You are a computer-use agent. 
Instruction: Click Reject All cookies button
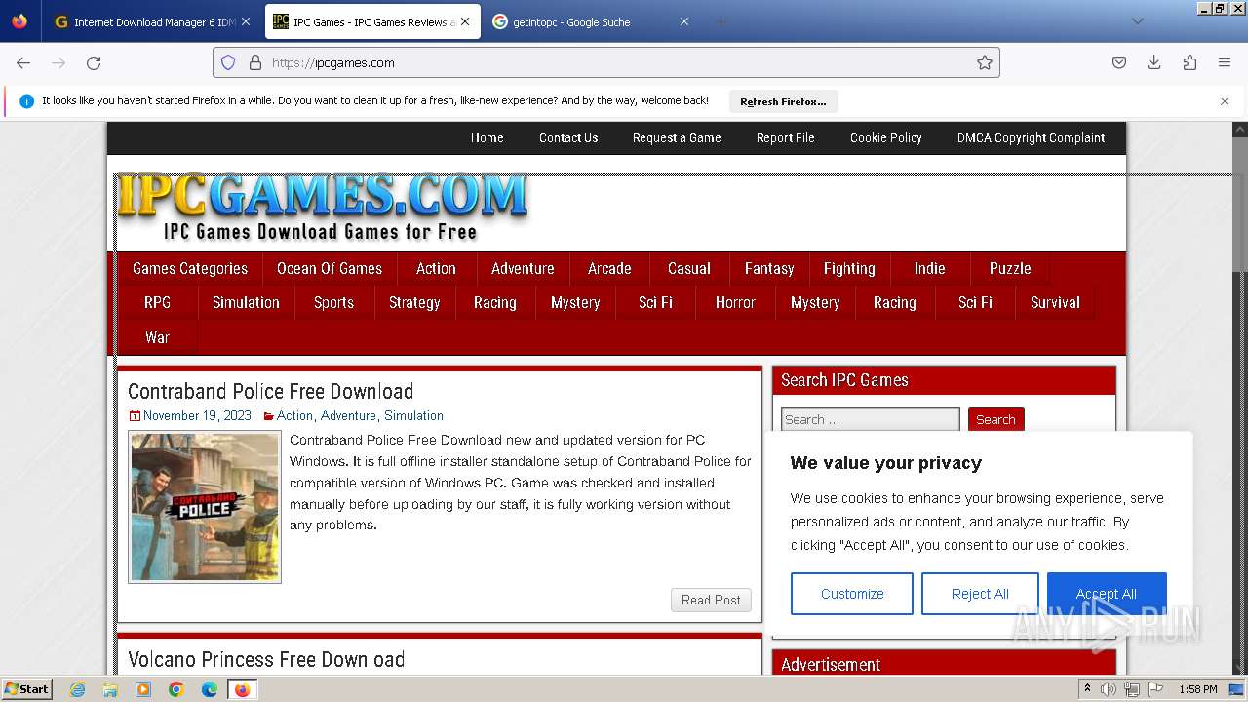(980, 594)
